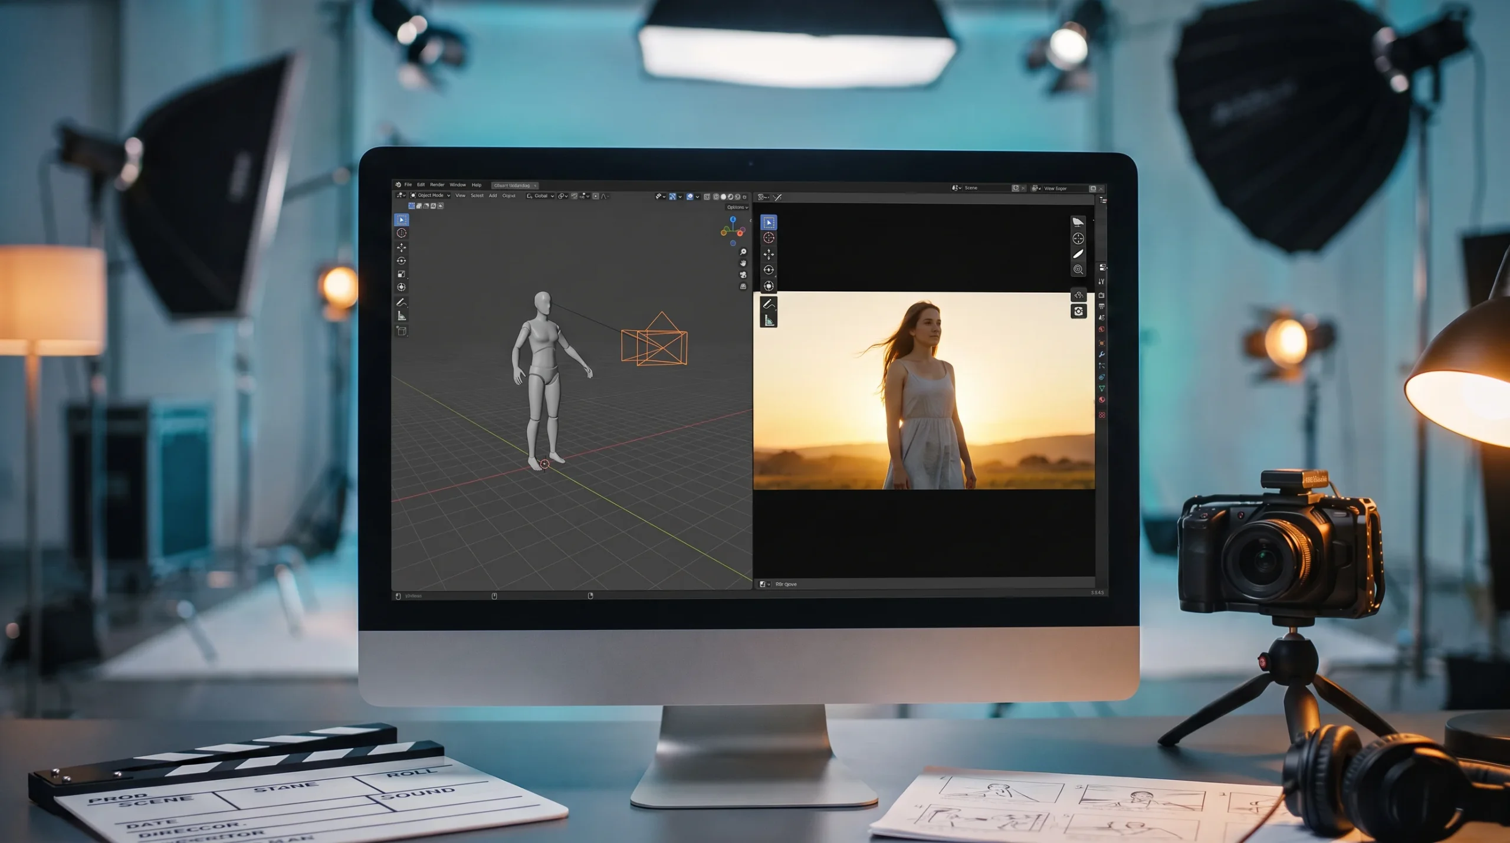1510x843 pixels.
Task: Click the camera snapshot icon in right pane
Action: click(1078, 311)
